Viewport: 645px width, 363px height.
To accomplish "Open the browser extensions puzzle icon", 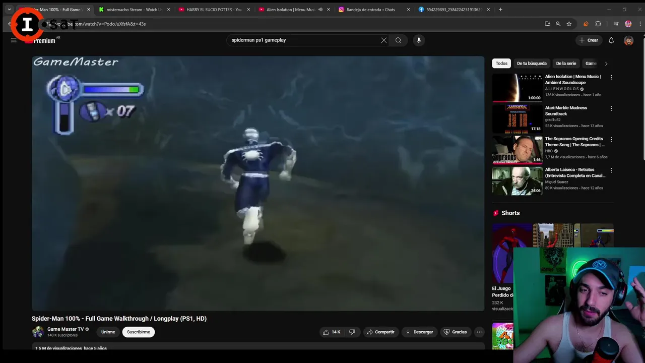I will [x=598, y=24].
